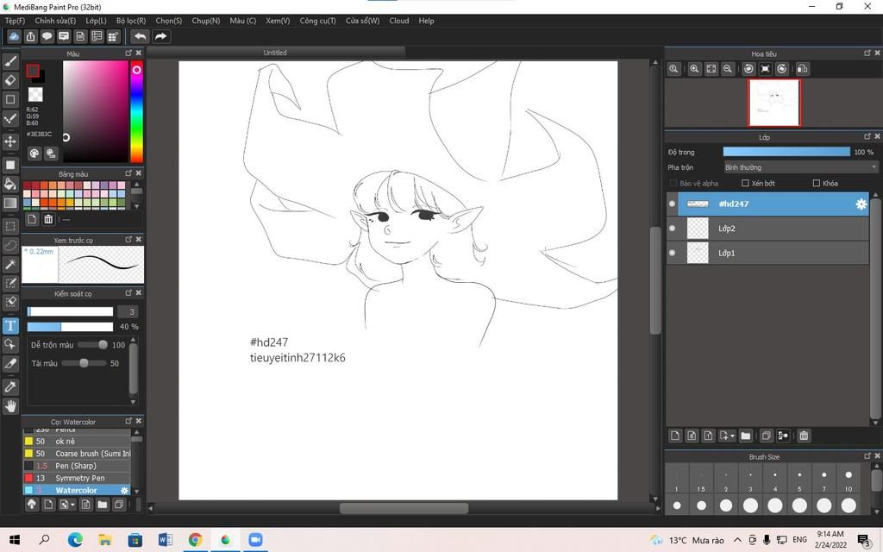
Task: Open the color palette icon in Màu panel
Action: [x=34, y=154]
